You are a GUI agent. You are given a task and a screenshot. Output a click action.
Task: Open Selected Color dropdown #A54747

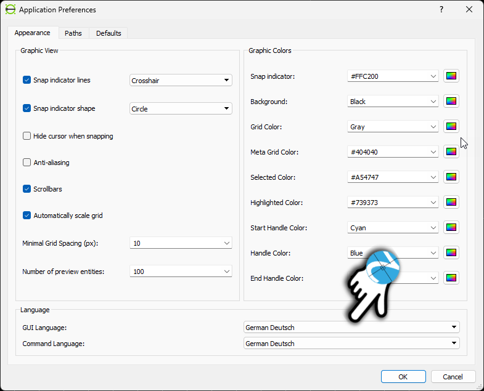(393, 177)
